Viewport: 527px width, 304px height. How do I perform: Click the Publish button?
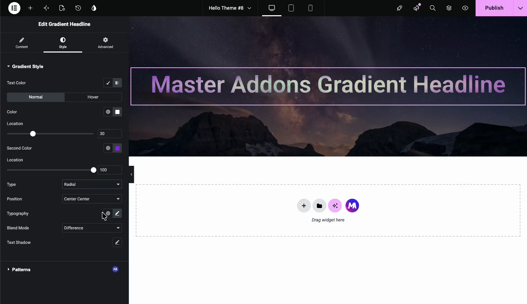coord(494,8)
